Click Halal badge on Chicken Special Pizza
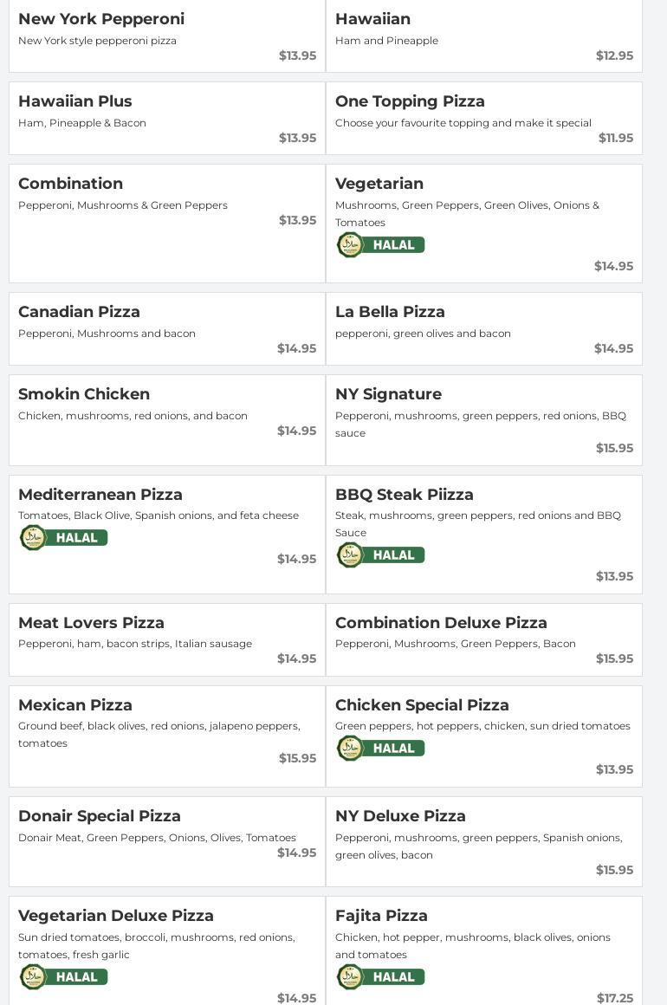The height and width of the screenshot is (1005, 667). point(380,749)
